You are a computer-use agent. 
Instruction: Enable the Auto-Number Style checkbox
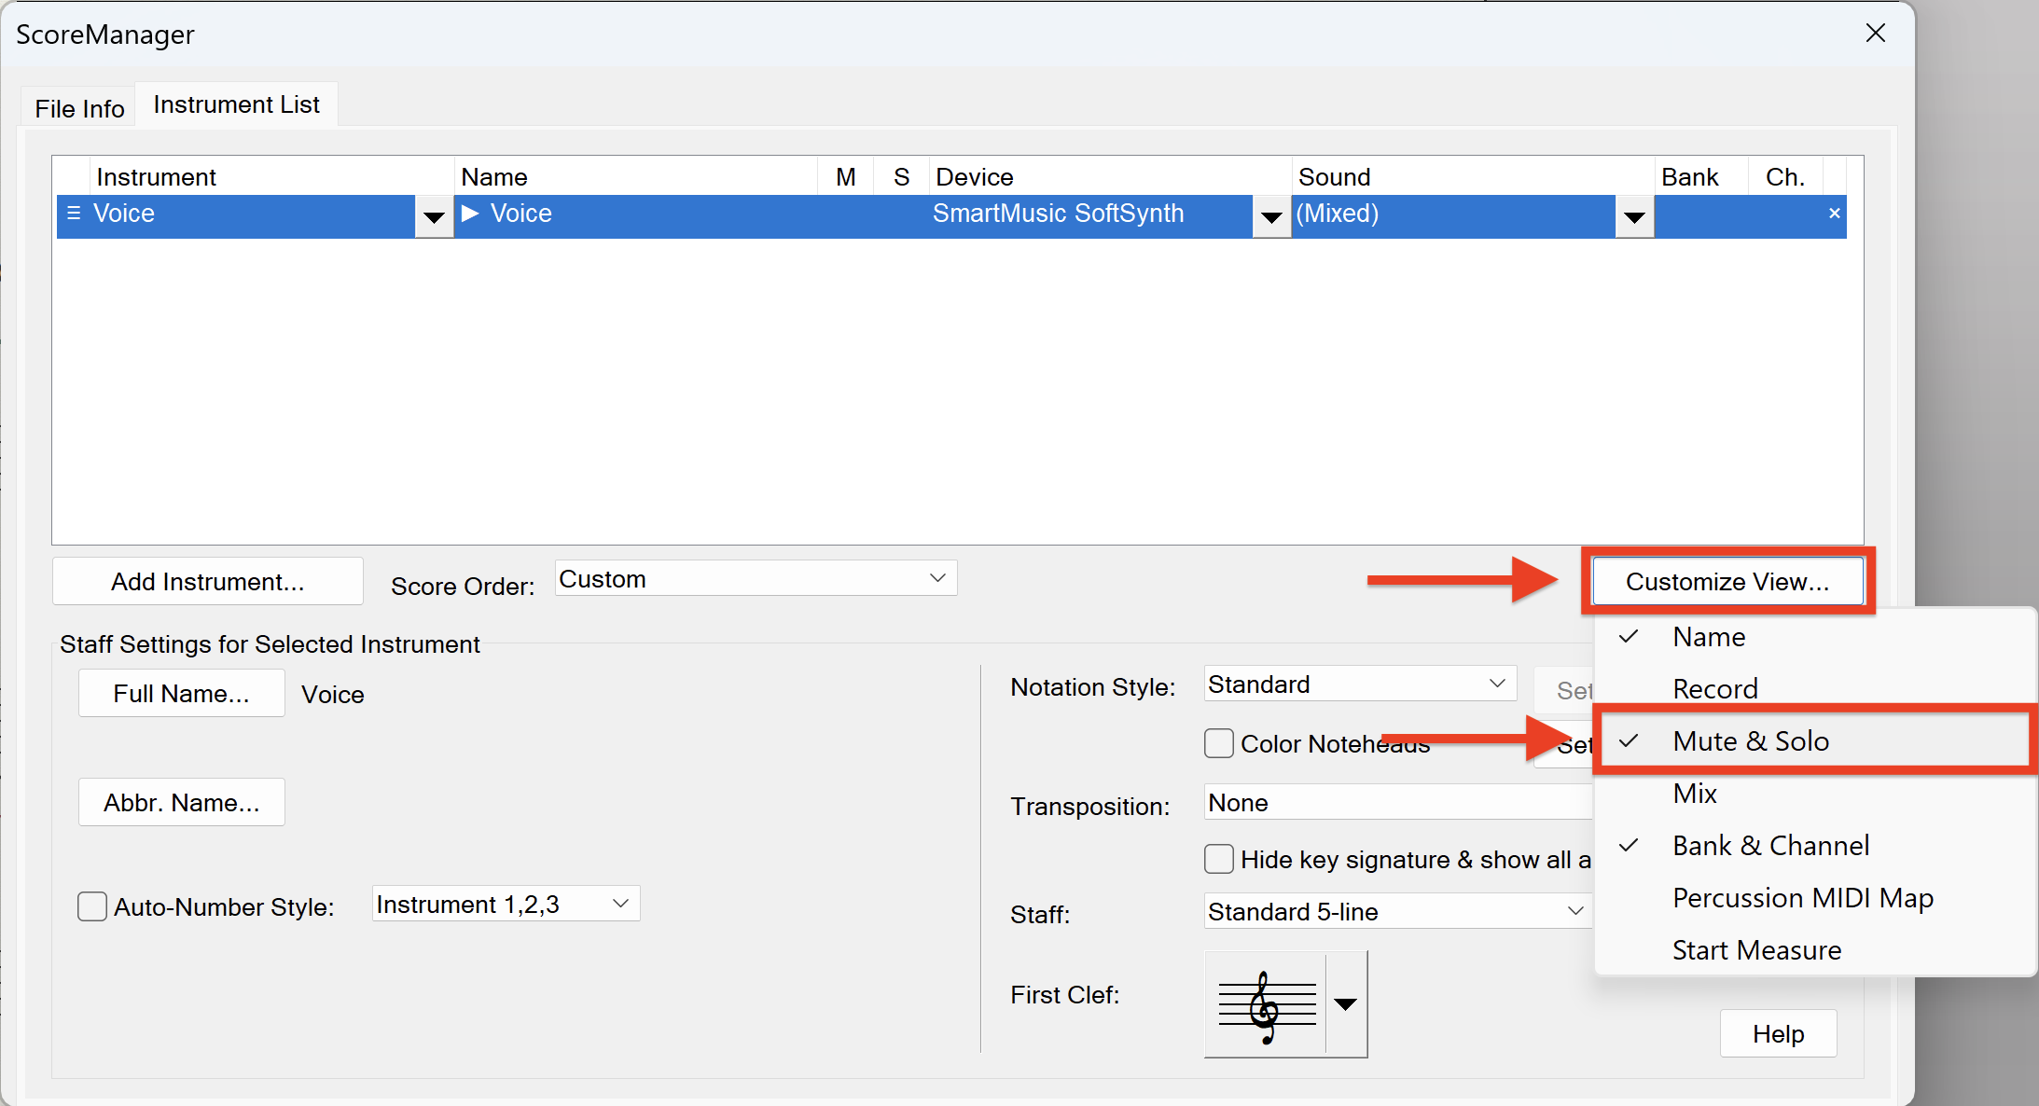[x=91, y=906]
